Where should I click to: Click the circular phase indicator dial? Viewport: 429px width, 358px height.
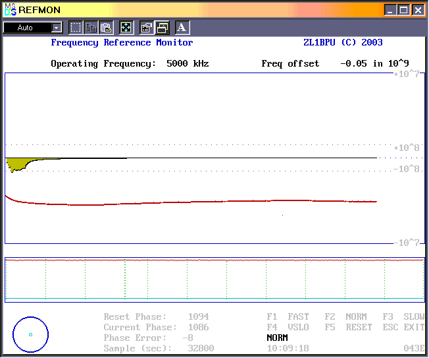tap(31, 334)
